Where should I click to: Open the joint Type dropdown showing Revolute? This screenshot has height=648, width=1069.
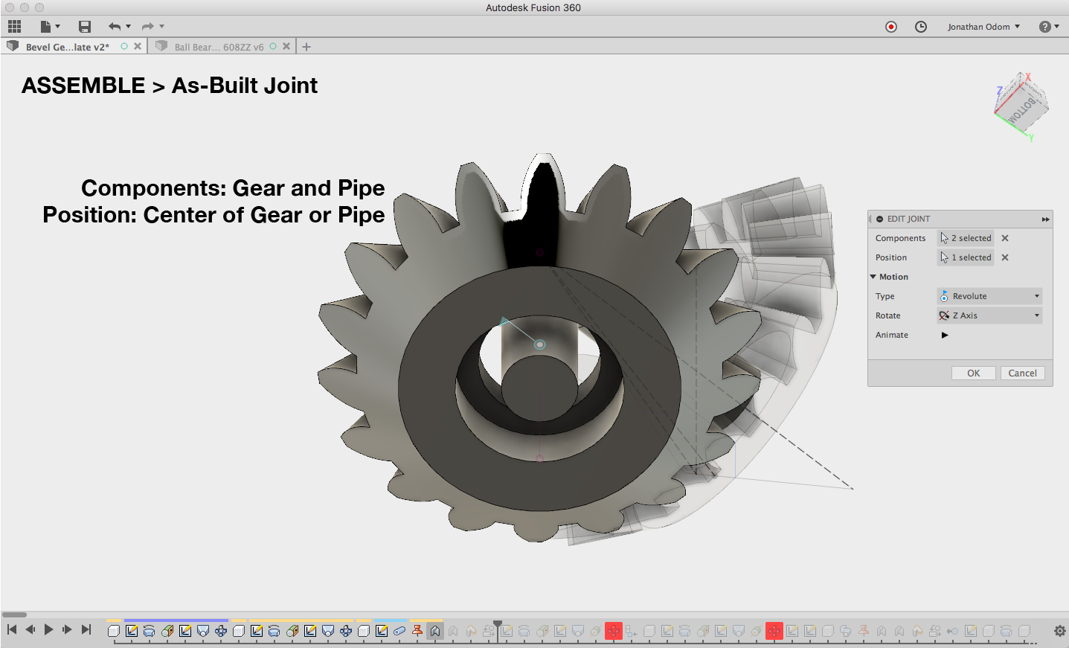pos(989,296)
